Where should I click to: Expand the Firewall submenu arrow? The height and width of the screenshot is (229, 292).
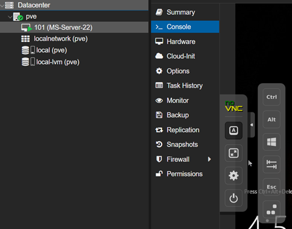coord(209,159)
